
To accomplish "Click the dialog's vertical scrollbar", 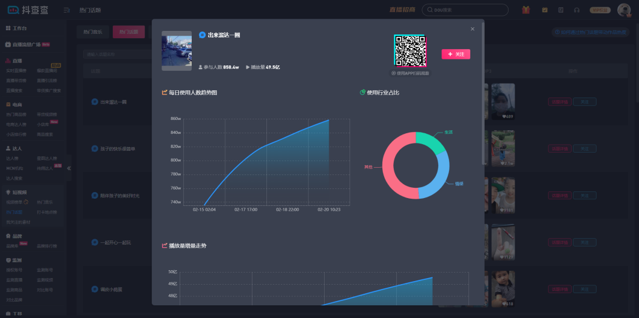I will 483,91.
